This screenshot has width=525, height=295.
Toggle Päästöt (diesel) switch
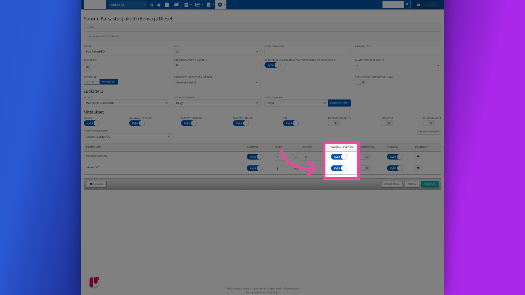pyautogui.click(x=241, y=123)
